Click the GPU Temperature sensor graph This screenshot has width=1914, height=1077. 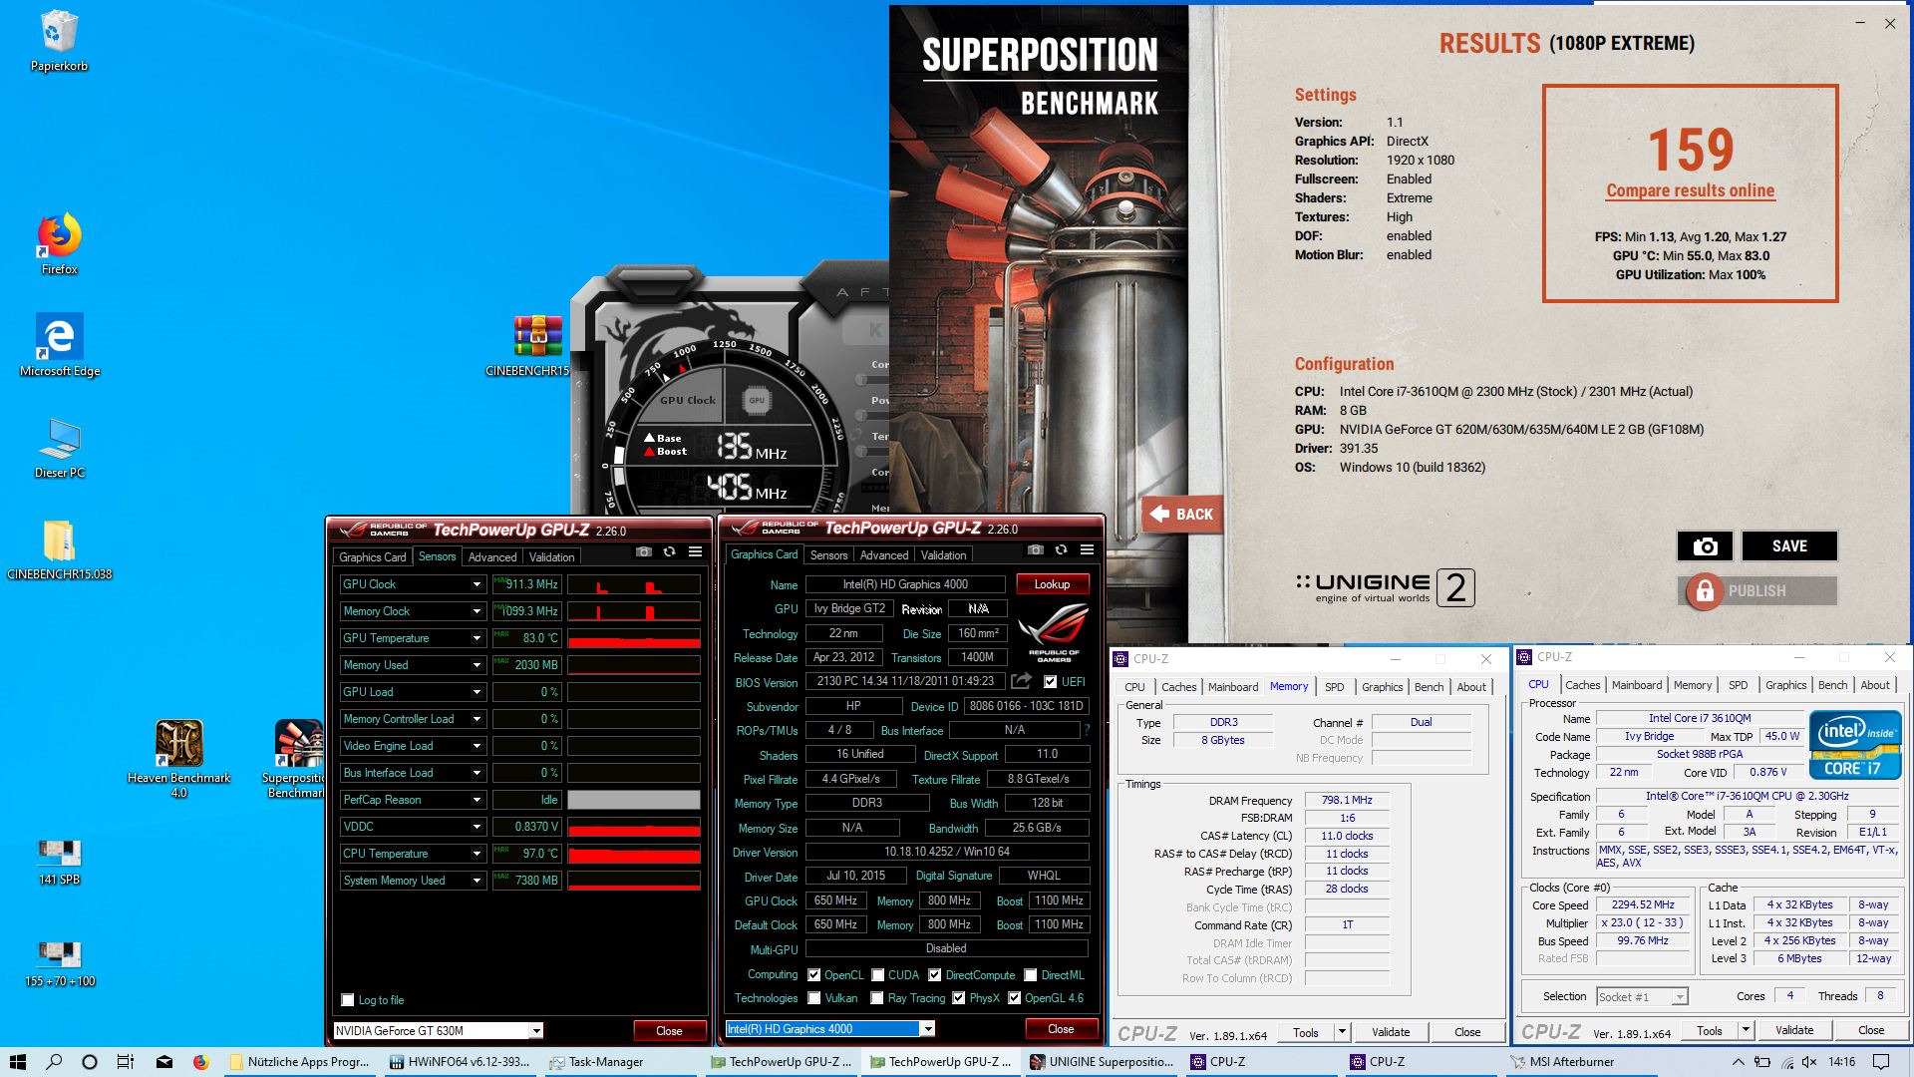pyautogui.click(x=634, y=638)
